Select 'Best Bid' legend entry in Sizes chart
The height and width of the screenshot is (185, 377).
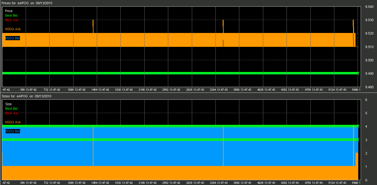[11, 109]
